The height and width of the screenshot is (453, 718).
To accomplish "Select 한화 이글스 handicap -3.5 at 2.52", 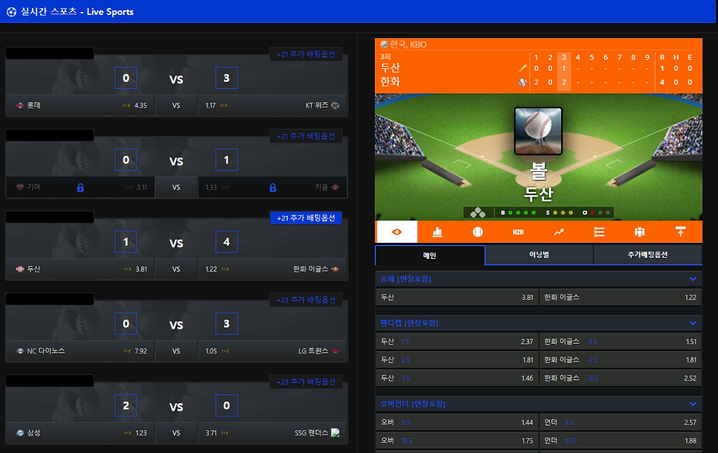I will [621, 378].
